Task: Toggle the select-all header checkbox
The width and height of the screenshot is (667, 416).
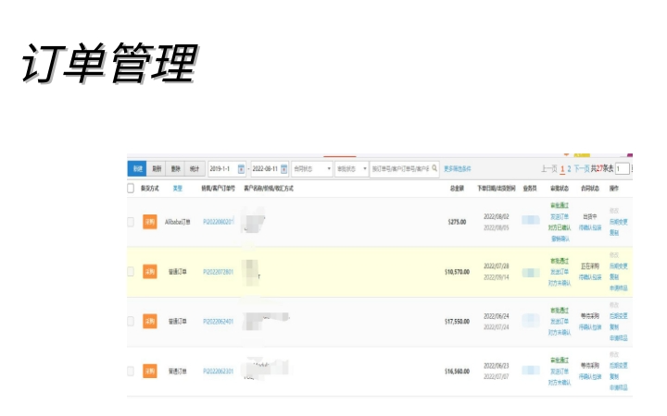Action: [x=131, y=188]
